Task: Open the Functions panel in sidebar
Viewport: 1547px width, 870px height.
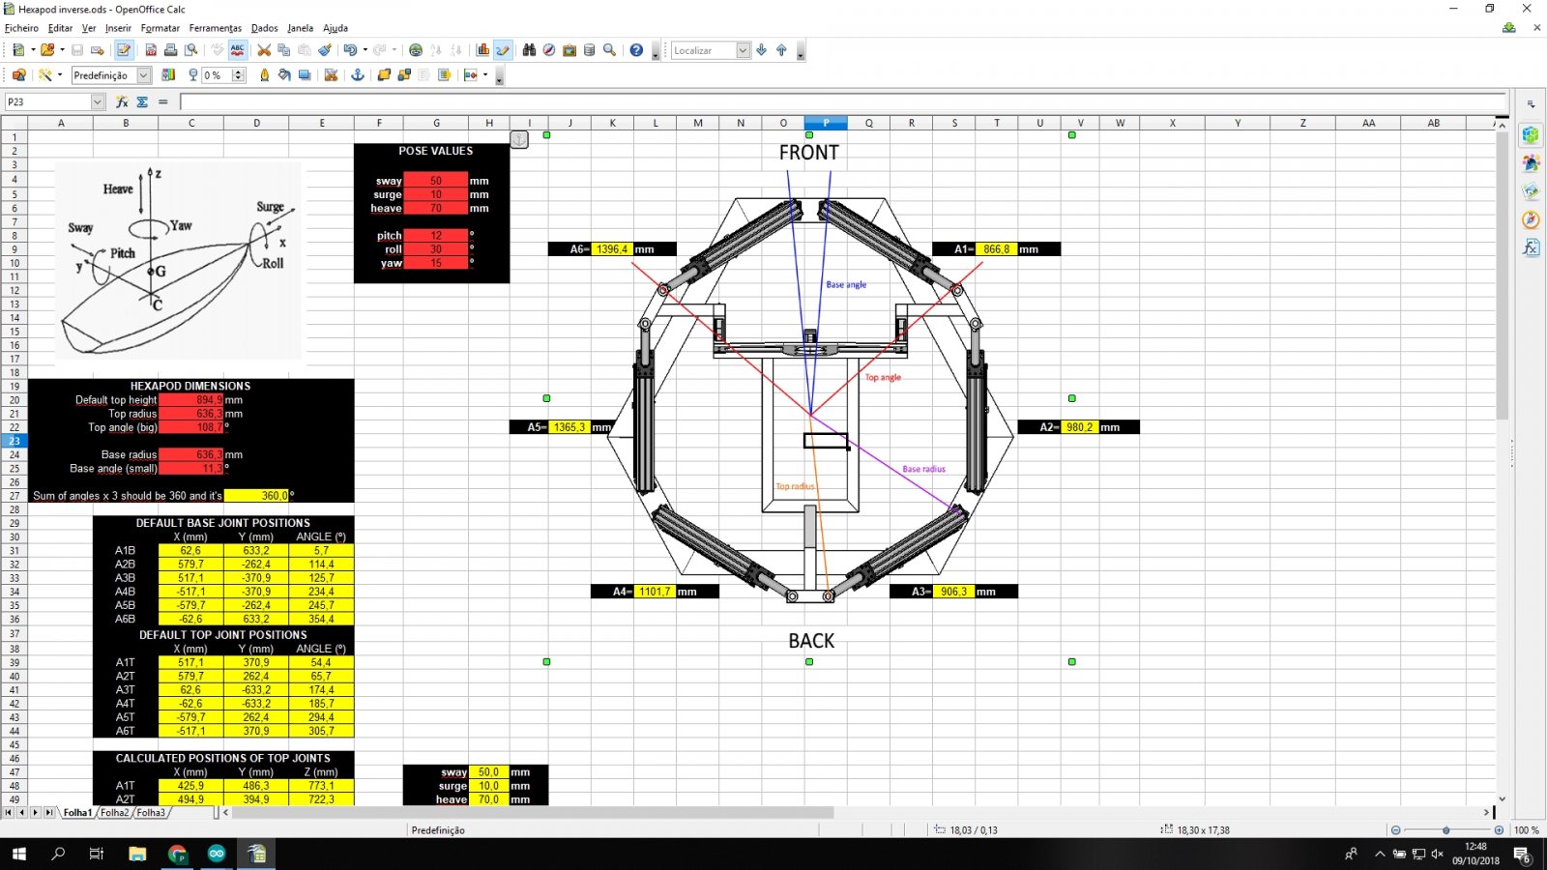Action: coord(1531,248)
